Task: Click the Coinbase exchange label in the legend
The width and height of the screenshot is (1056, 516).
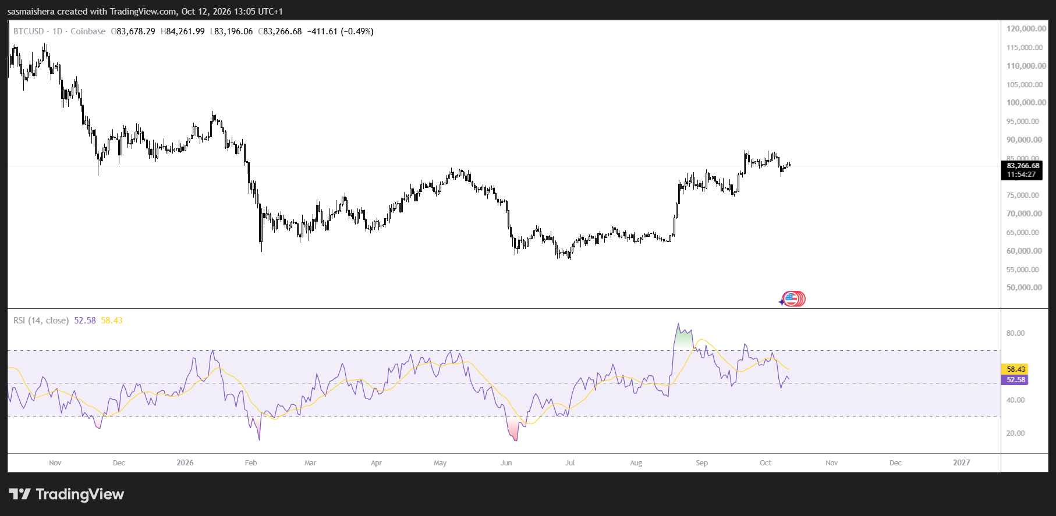Action: 88,31
